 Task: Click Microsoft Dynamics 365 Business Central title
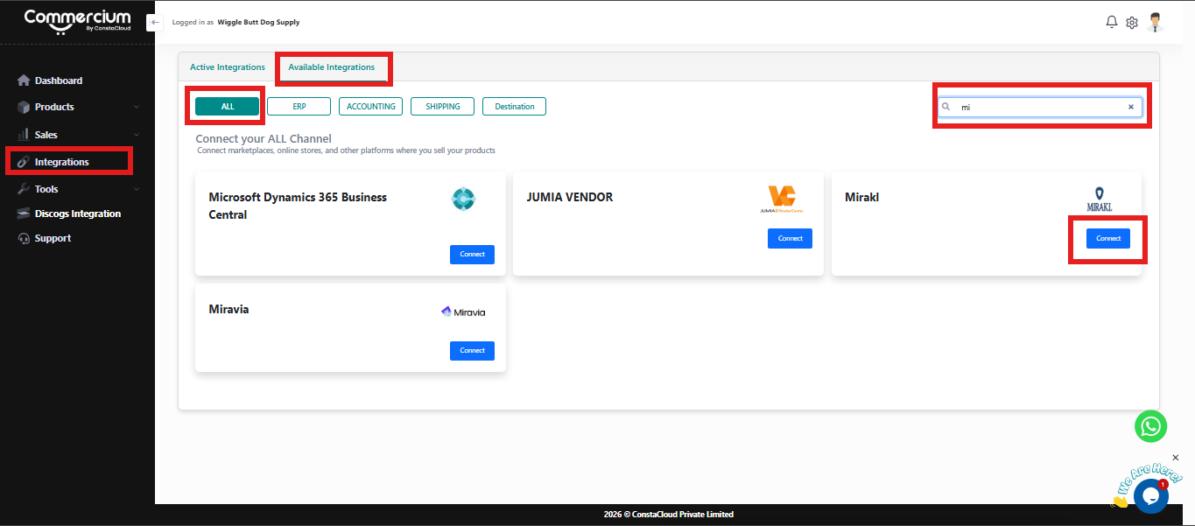[x=298, y=206]
